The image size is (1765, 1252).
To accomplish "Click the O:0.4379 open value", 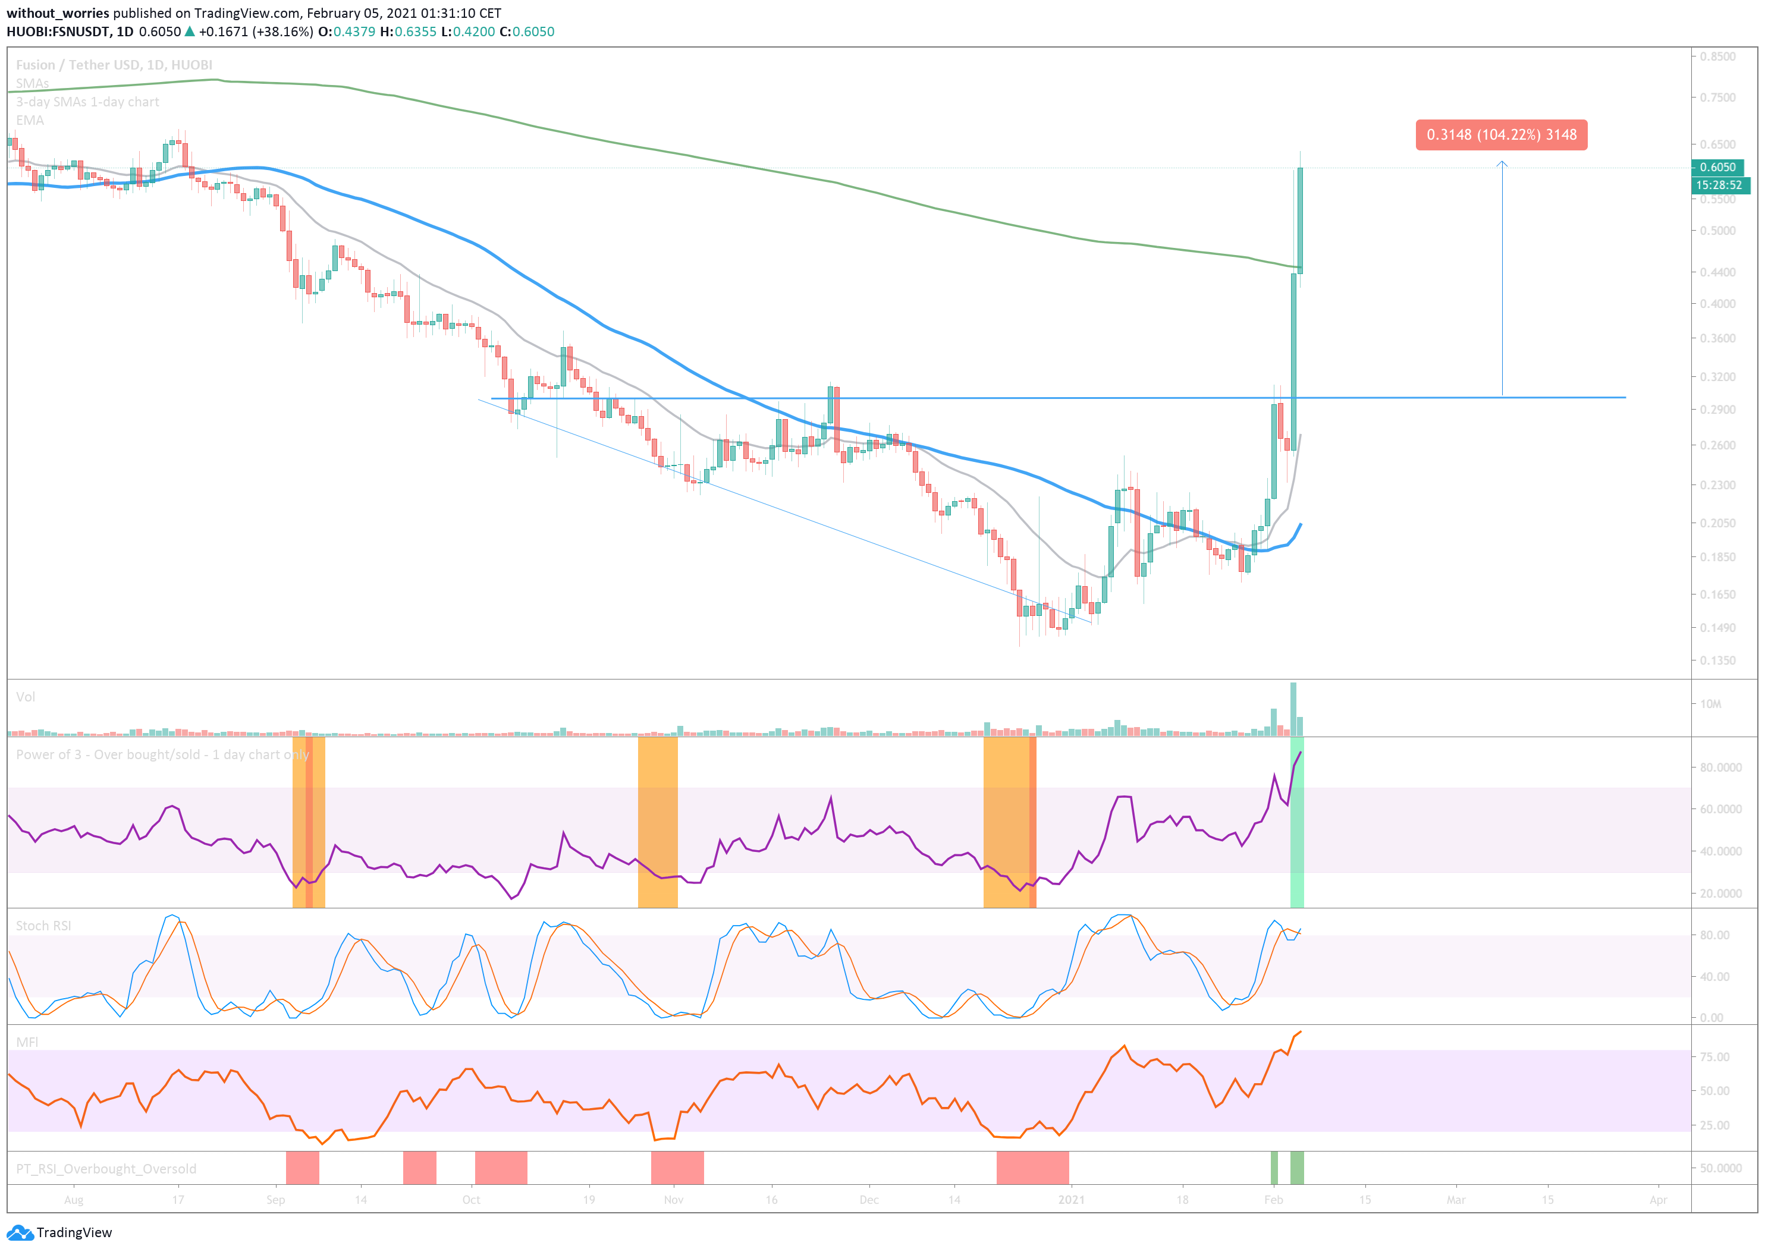I will (x=347, y=32).
